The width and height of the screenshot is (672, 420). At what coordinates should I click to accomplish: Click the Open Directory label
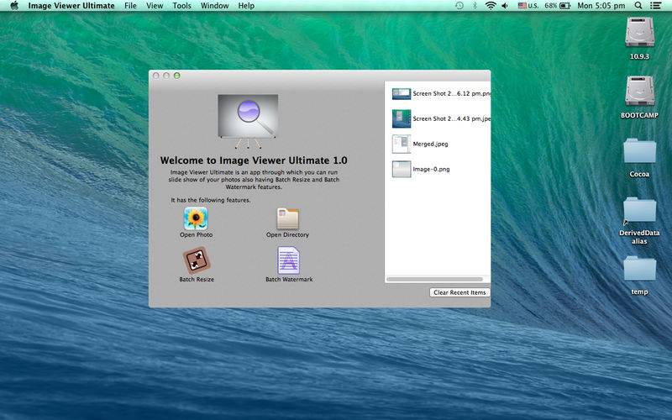tap(287, 235)
